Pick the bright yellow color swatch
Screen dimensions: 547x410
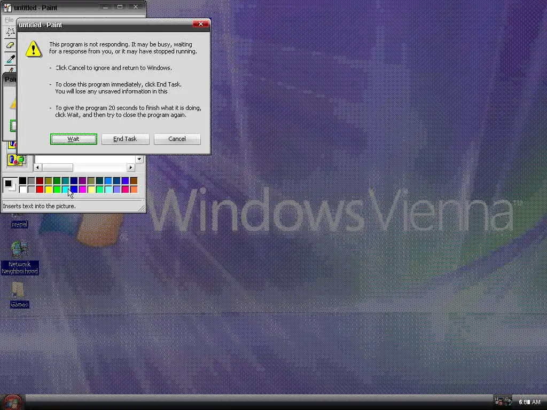[48, 190]
